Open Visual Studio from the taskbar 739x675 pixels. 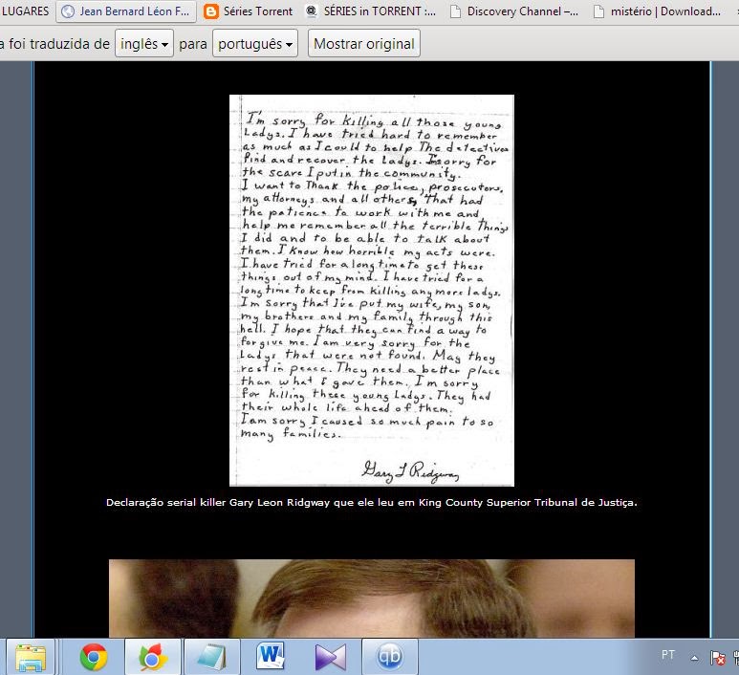(331, 657)
